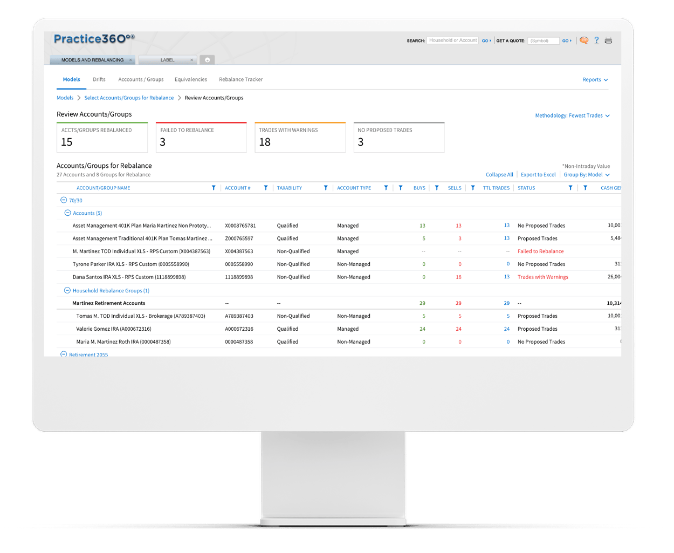Click account number Z000765597
Image resolution: width=674 pixels, height=553 pixels.
coord(239,238)
